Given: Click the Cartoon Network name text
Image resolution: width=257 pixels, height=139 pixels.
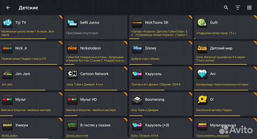Looking at the screenshot, I should point(94,74).
